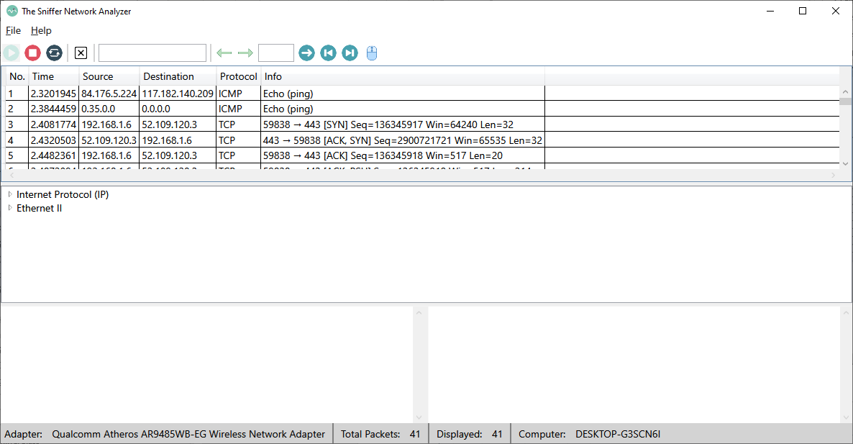Click the packet list horizontal scroll right arrow
853x444 pixels.
[833, 175]
